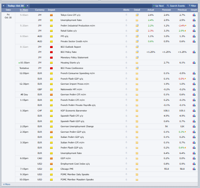Go to previous day arrow
The image size is (200, 188).
pyautogui.click(x=3, y=6)
